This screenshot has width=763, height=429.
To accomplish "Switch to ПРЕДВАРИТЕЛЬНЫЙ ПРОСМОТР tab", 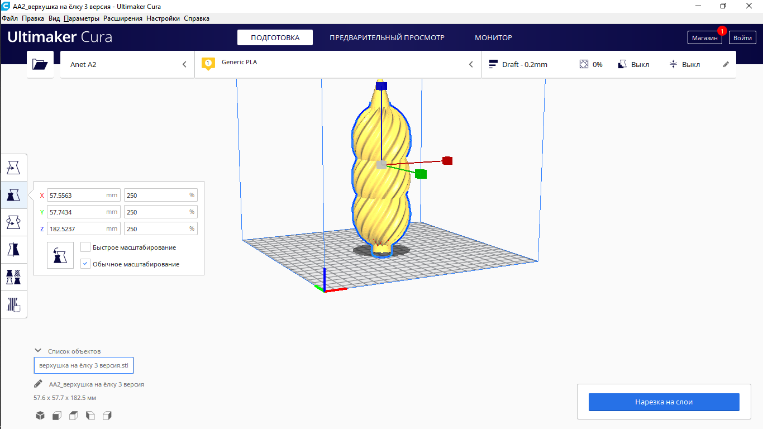I will (387, 38).
